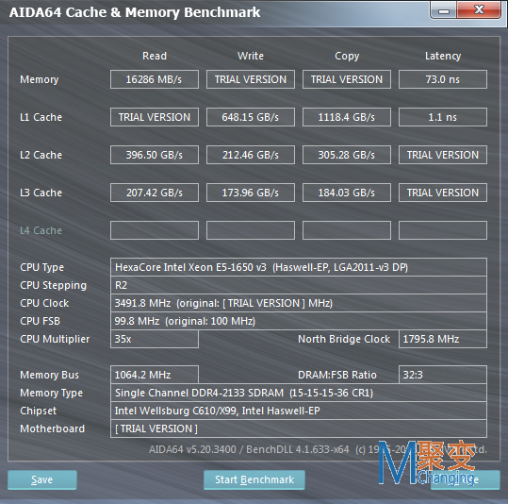The width and height of the screenshot is (508, 504).
Task: Click L1 Cache Read TRIAL VERSION cell
Action: pyautogui.click(x=155, y=117)
